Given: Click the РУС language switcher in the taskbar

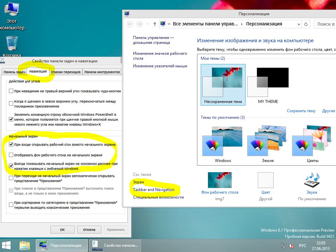Looking at the screenshot, I should pos(302,246).
